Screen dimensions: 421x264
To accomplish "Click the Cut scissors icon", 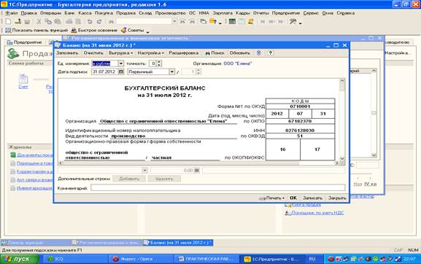I will point(39,22).
